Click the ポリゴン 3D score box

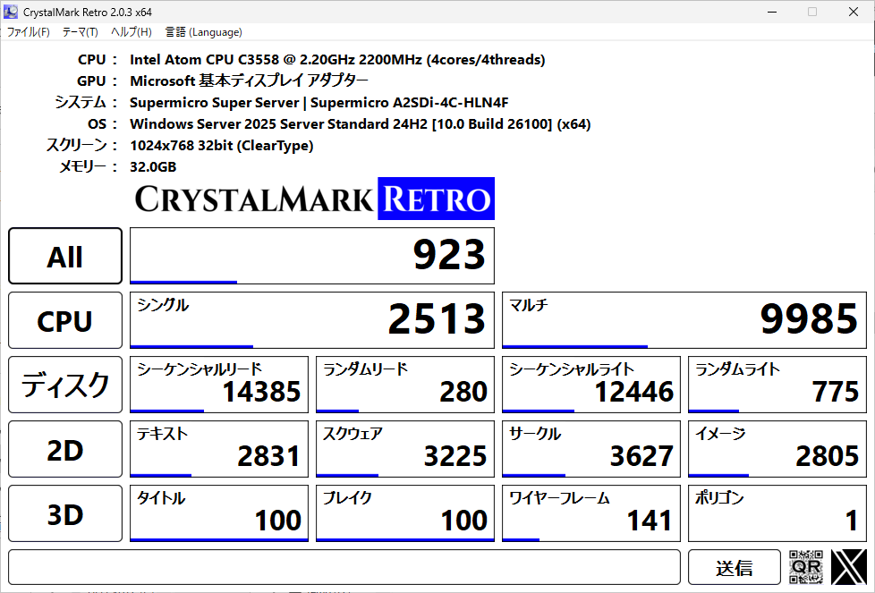[777, 513]
